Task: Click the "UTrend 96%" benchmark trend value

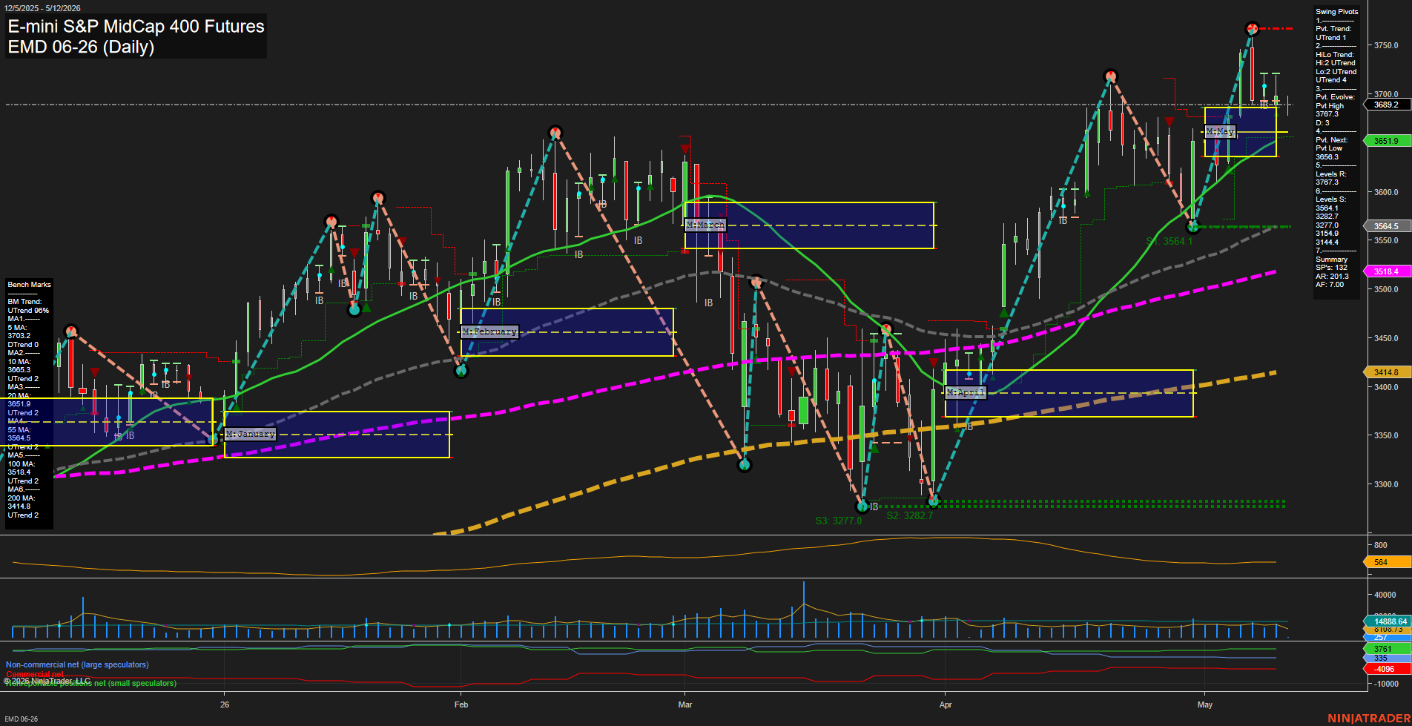Action: pos(28,311)
